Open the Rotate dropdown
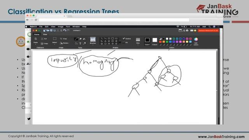Viewport: 249px width, 140px height. tap(64, 43)
